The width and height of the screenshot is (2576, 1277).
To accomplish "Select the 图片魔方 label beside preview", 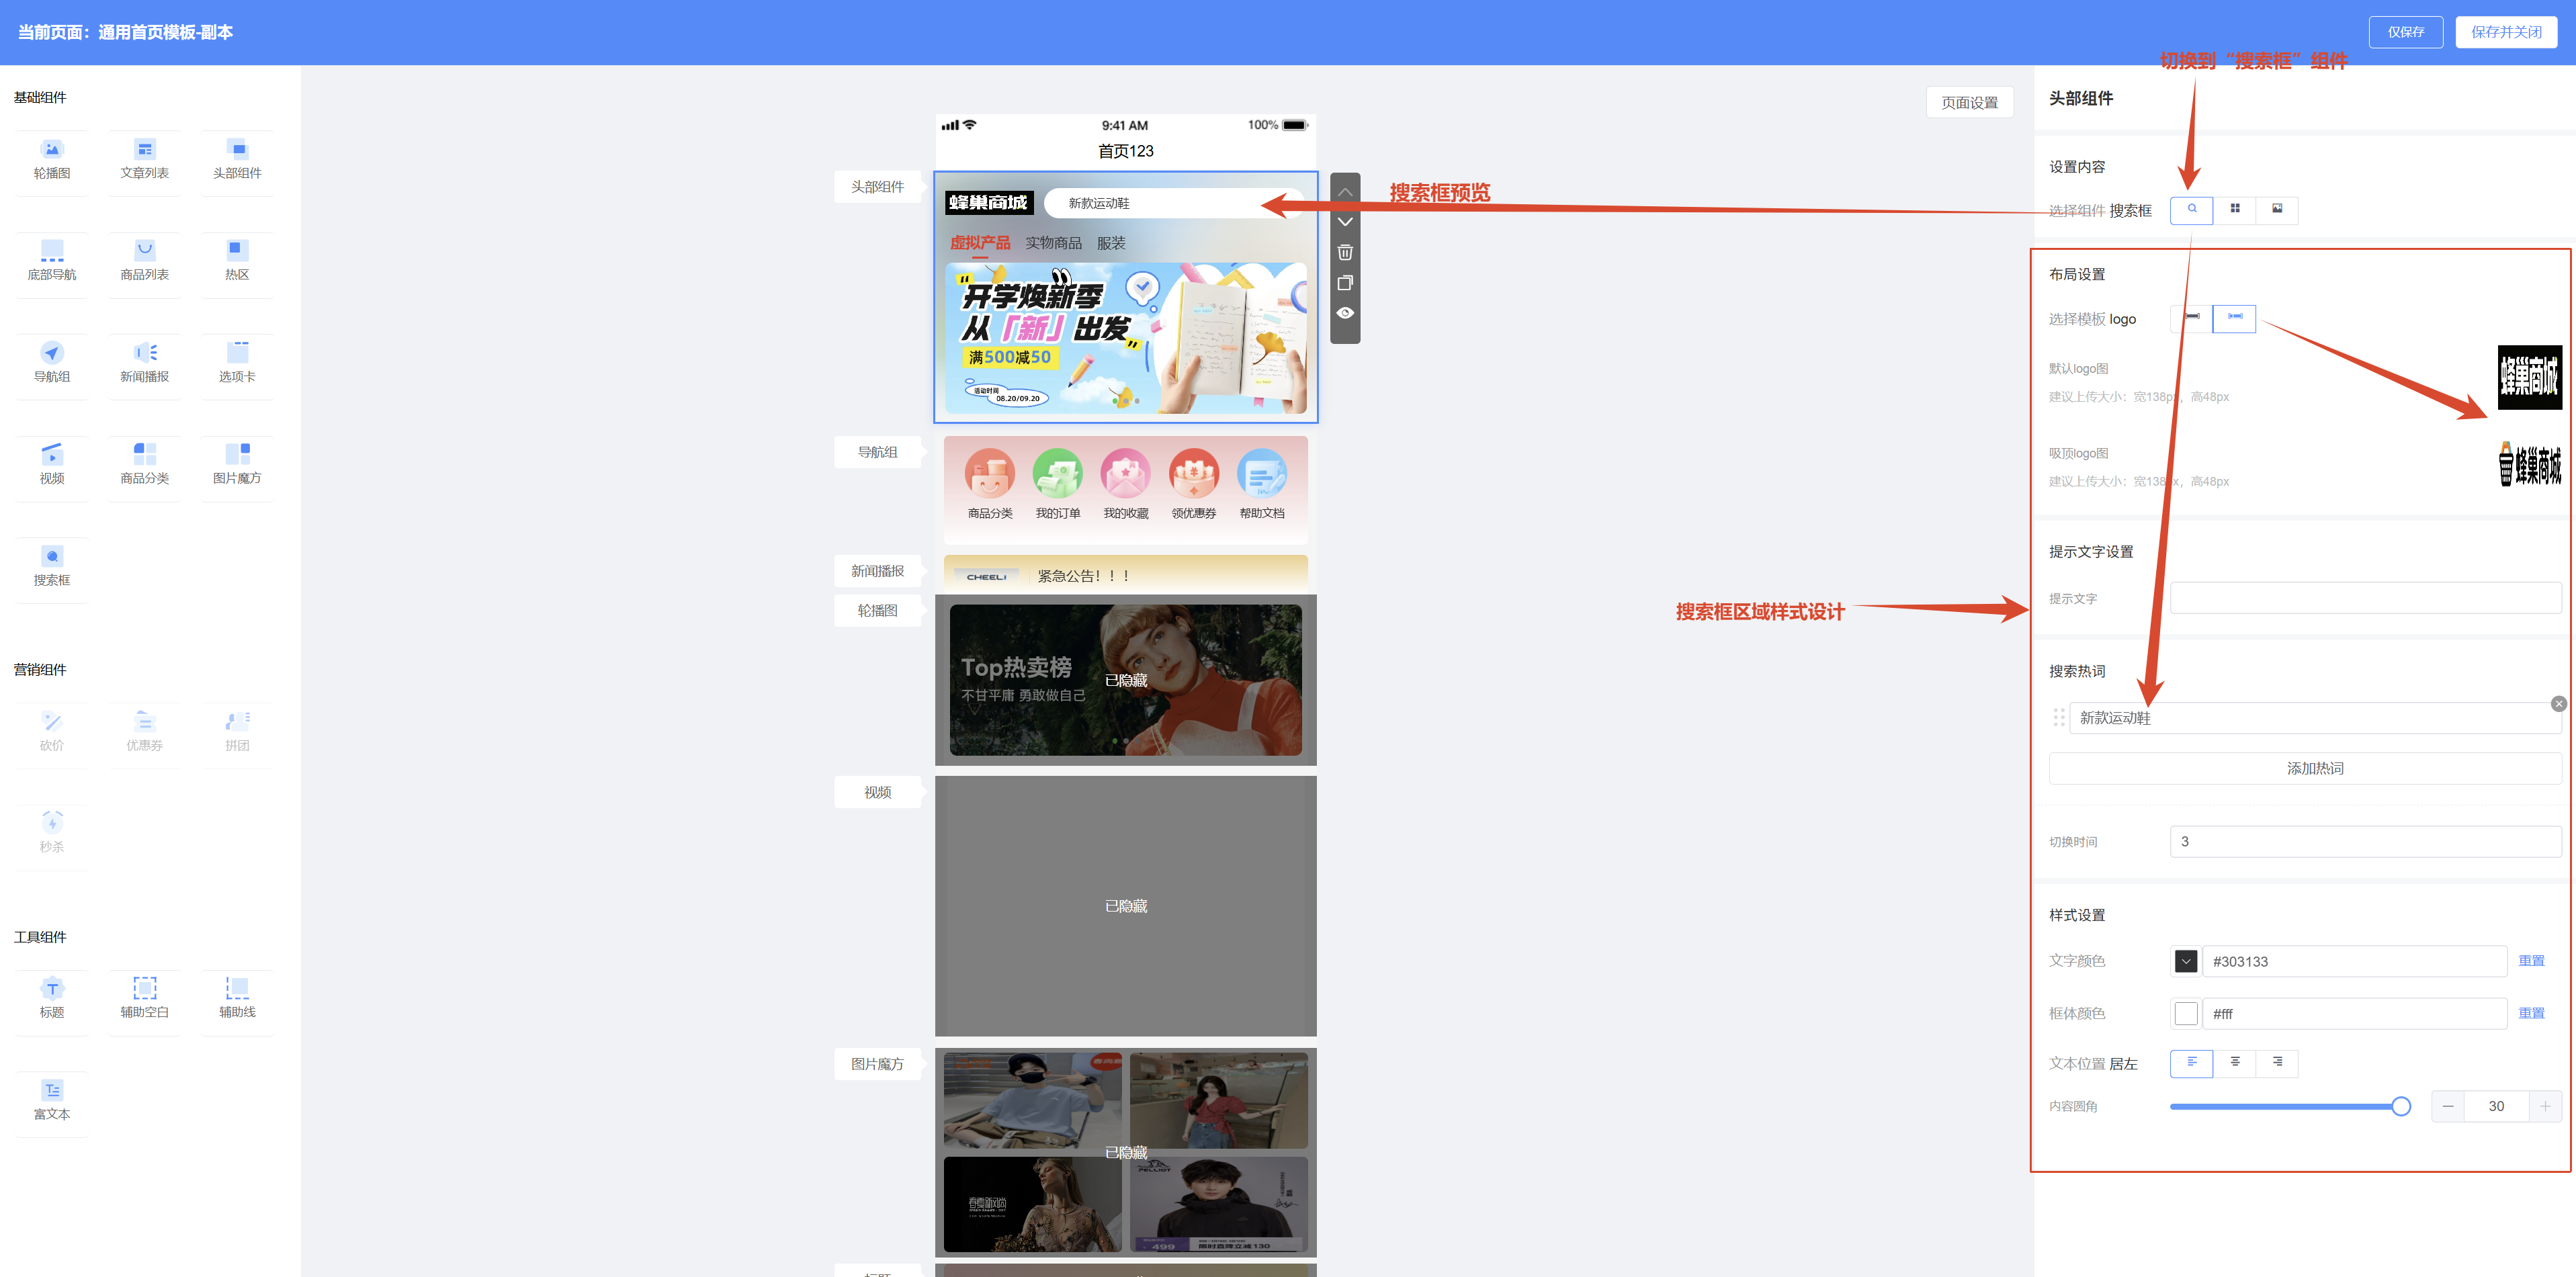I will click(877, 1064).
